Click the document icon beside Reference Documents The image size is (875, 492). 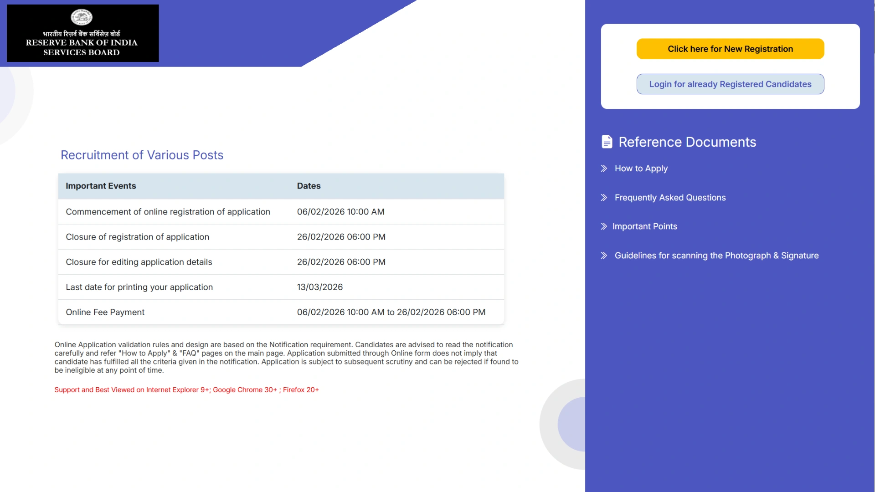pyautogui.click(x=607, y=142)
